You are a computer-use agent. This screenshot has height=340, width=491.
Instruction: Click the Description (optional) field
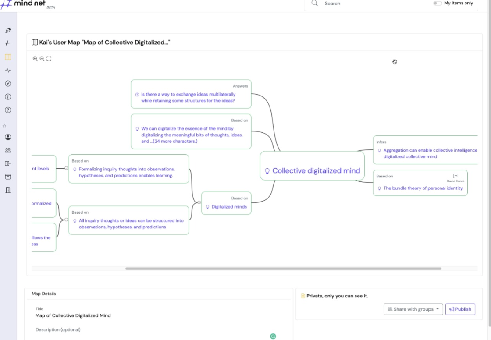pos(58,329)
